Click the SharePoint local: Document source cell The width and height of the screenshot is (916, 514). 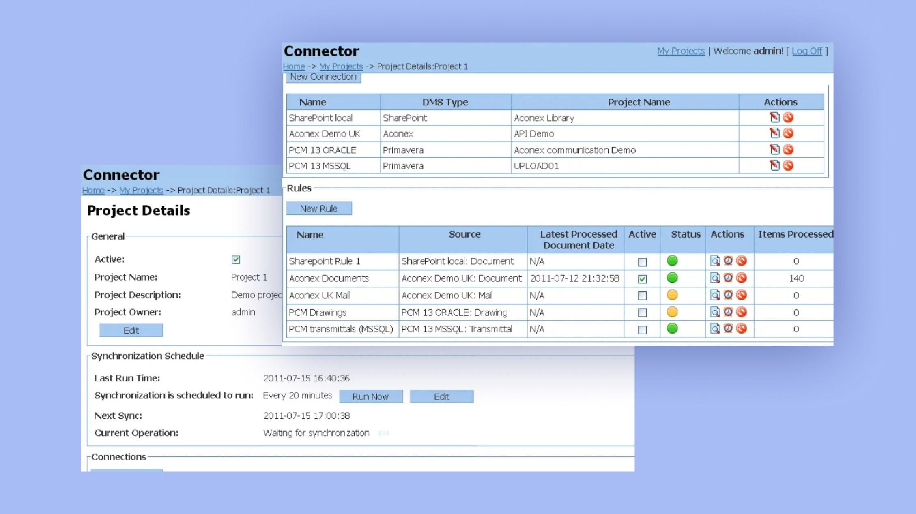pyautogui.click(x=462, y=261)
